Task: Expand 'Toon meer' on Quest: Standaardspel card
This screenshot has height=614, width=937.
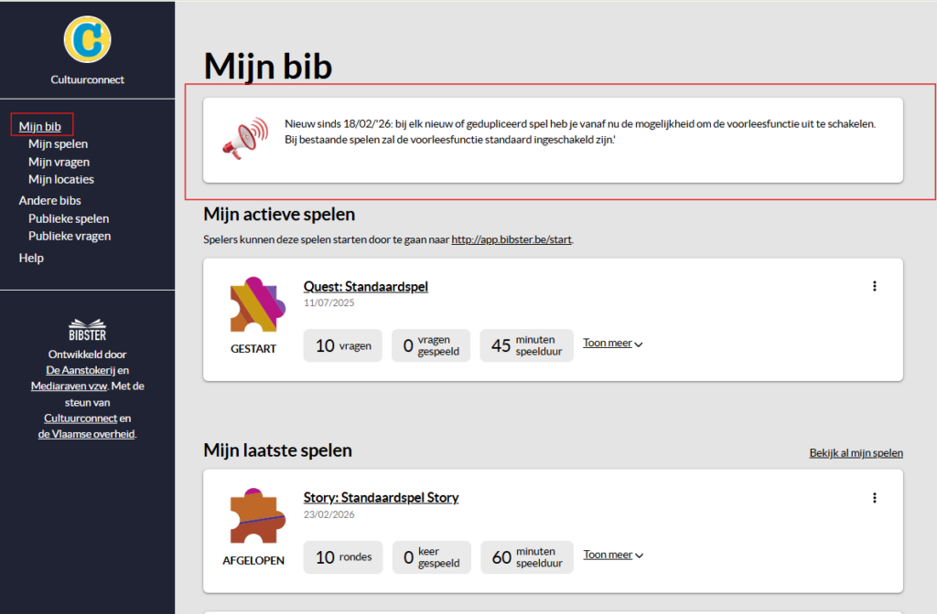Action: (612, 344)
